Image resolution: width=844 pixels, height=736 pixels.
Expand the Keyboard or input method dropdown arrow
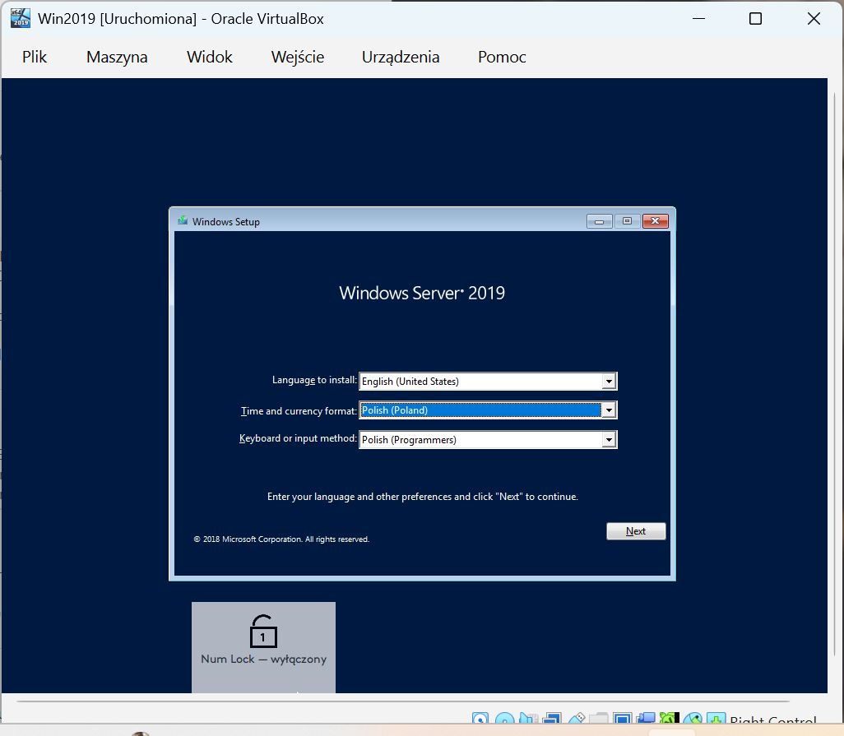(609, 440)
